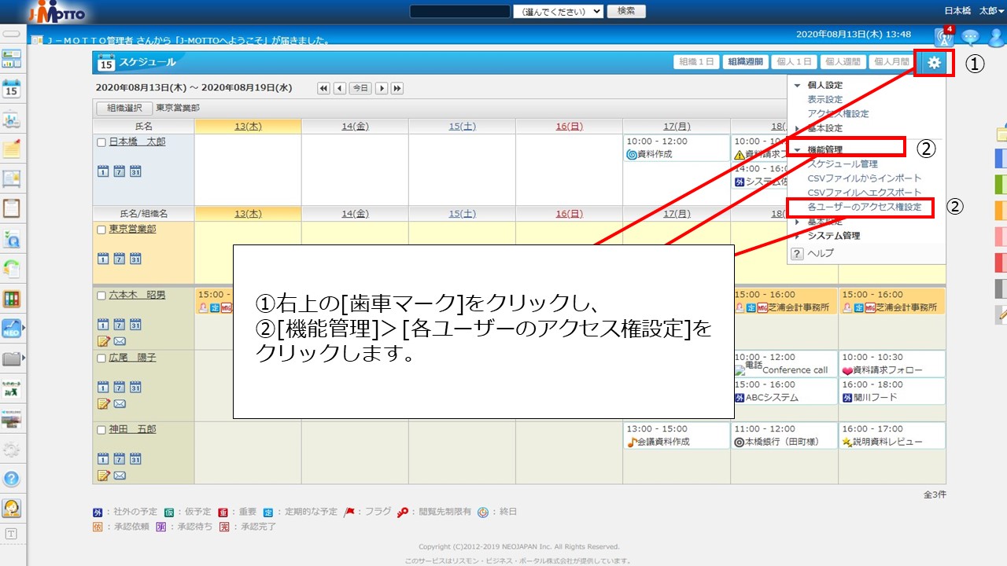Check the box next to 神田 五郎
The height and width of the screenshot is (566, 1007).
[101, 430]
